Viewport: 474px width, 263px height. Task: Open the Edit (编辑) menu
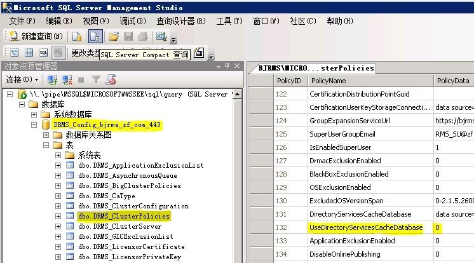59,21
